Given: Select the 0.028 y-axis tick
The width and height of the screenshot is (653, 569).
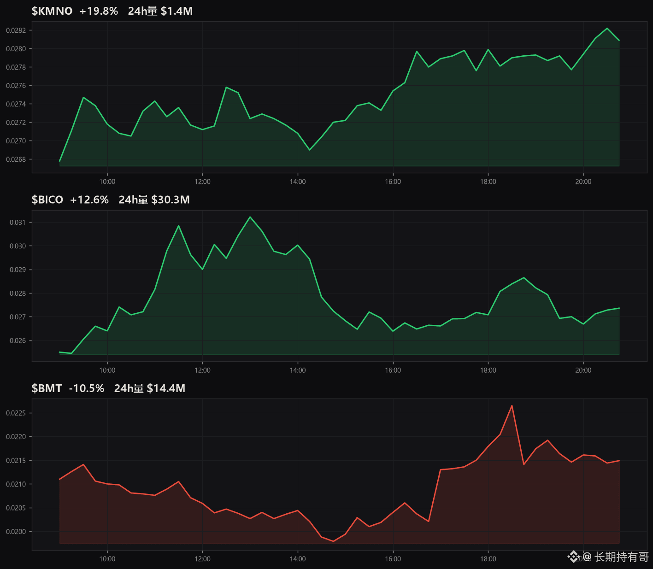Looking at the screenshot, I should click(x=18, y=293).
